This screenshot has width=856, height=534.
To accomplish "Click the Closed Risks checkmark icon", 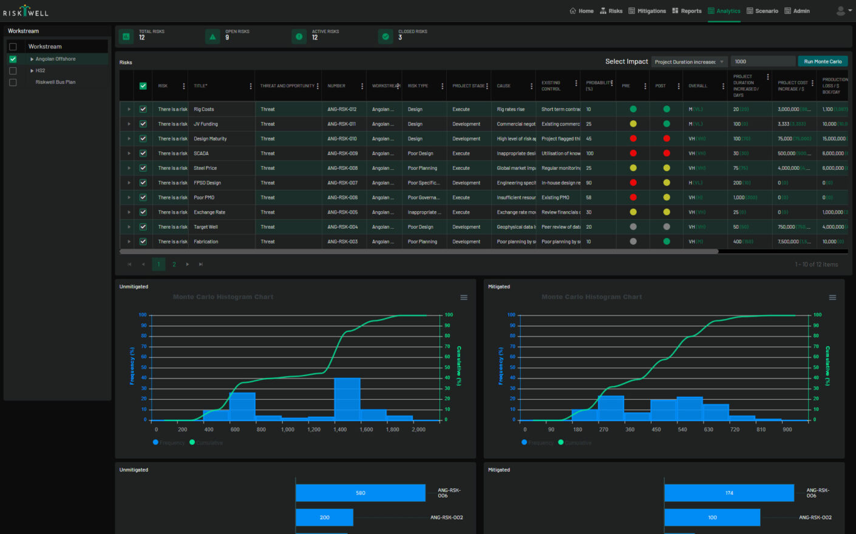I will (386, 37).
